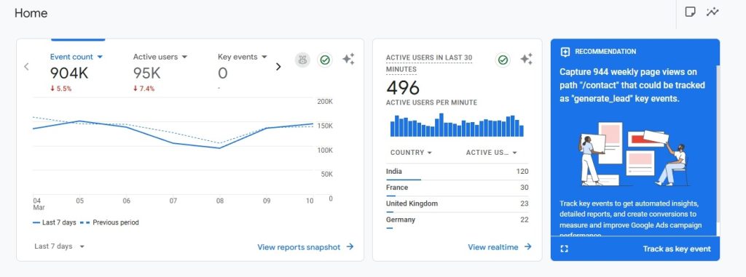The height and width of the screenshot is (277, 746).
Task: Click the 95K active users value
Action: (146, 73)
